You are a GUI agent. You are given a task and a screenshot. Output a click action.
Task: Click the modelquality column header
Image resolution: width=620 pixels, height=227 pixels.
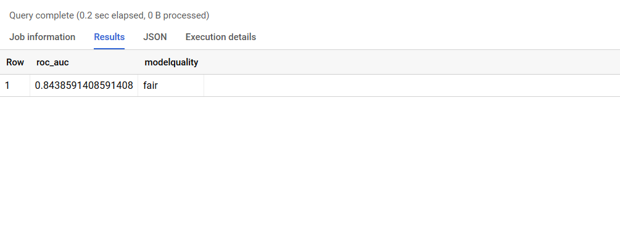(x=172, y=62)
